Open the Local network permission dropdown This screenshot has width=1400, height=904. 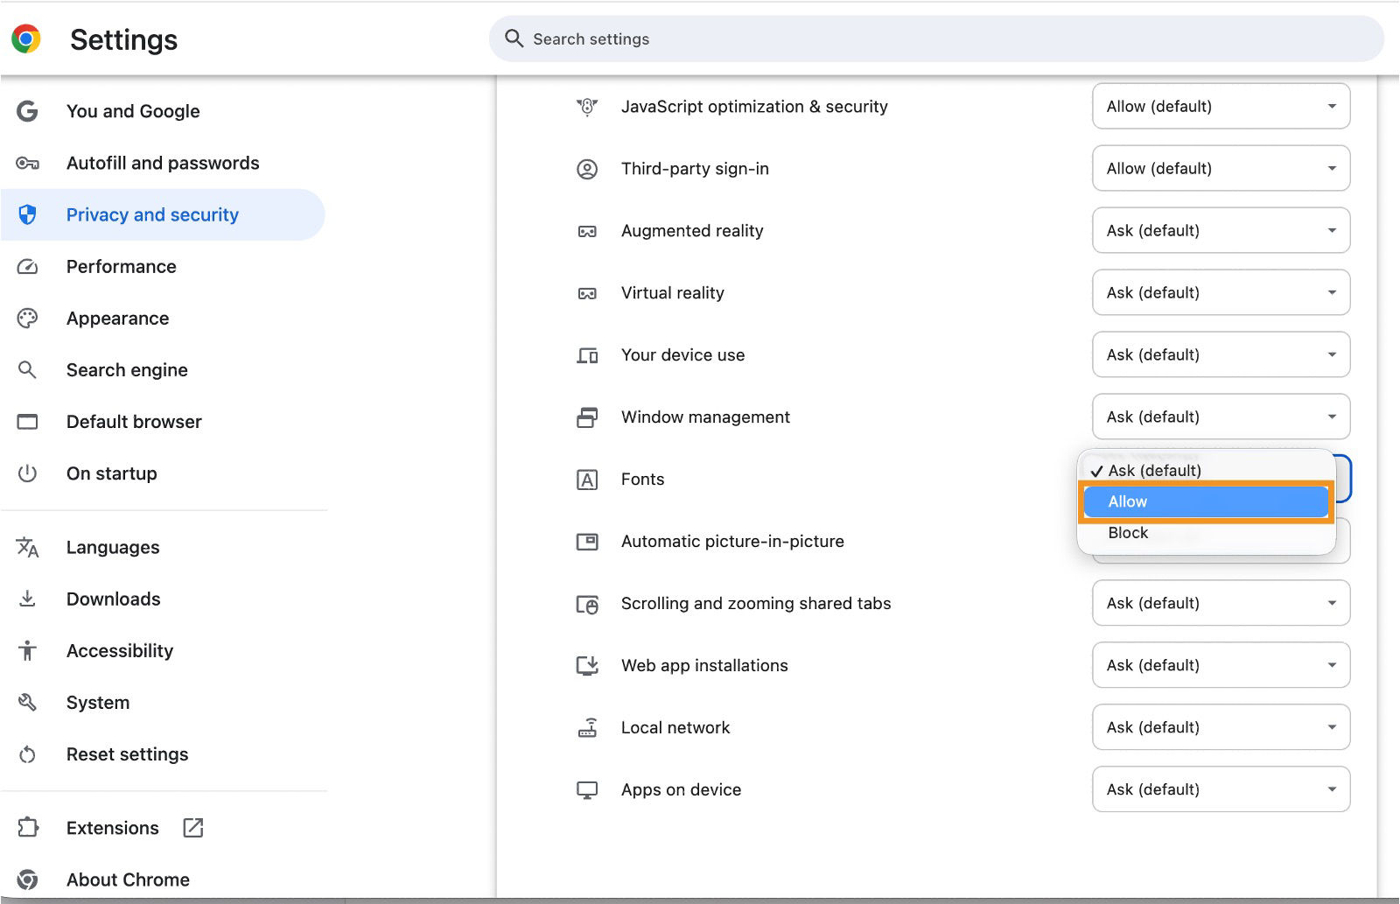(x=1221, y=727)
